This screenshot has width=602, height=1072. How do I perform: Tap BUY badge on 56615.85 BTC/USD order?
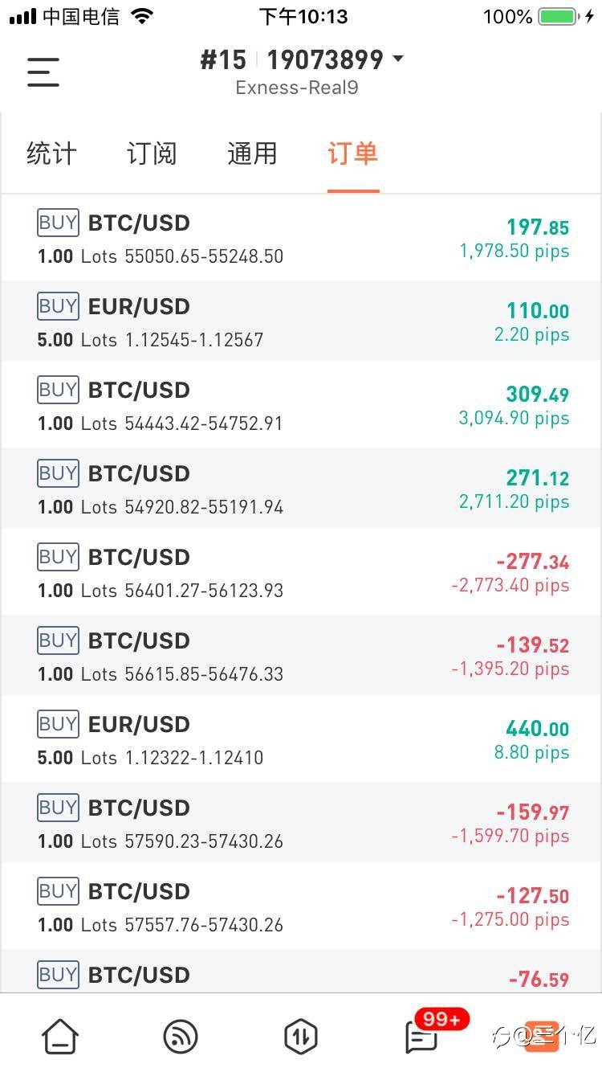(x=58, y=640)
